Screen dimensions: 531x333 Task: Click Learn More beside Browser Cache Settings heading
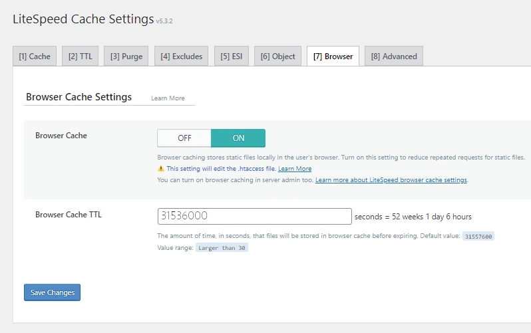168,98
